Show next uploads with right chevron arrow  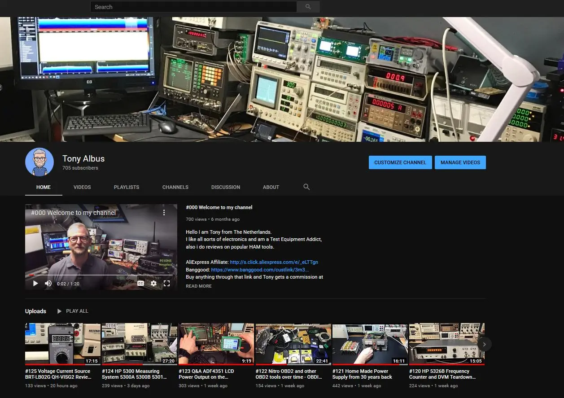pyautogui.click(x=484, y=344)
